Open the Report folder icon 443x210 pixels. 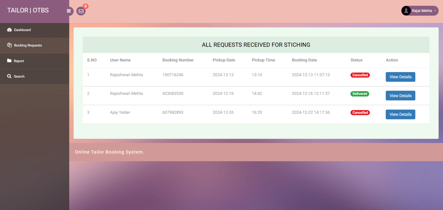(x=10, y=61)
